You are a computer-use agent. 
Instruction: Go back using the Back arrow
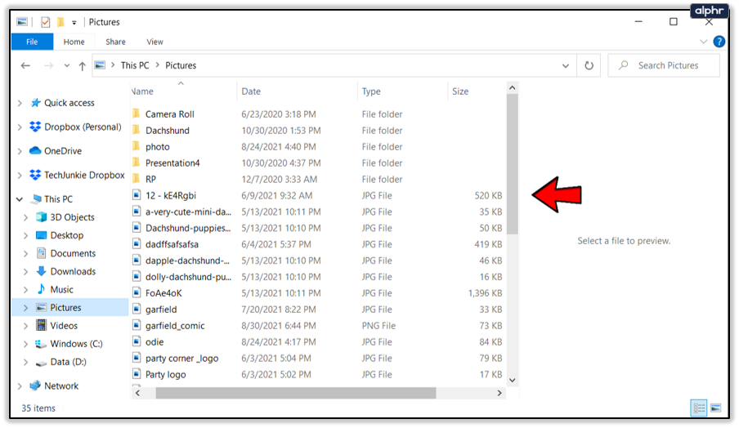[x=25, y=66]
